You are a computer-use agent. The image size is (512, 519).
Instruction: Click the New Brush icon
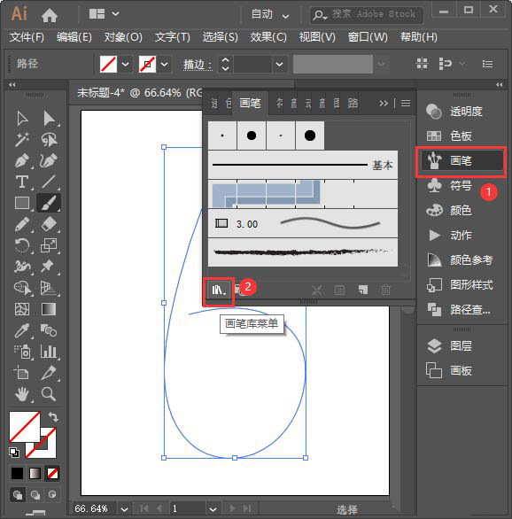coord(363,290)
